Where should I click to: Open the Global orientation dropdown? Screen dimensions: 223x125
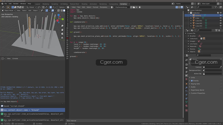(31, 7)
